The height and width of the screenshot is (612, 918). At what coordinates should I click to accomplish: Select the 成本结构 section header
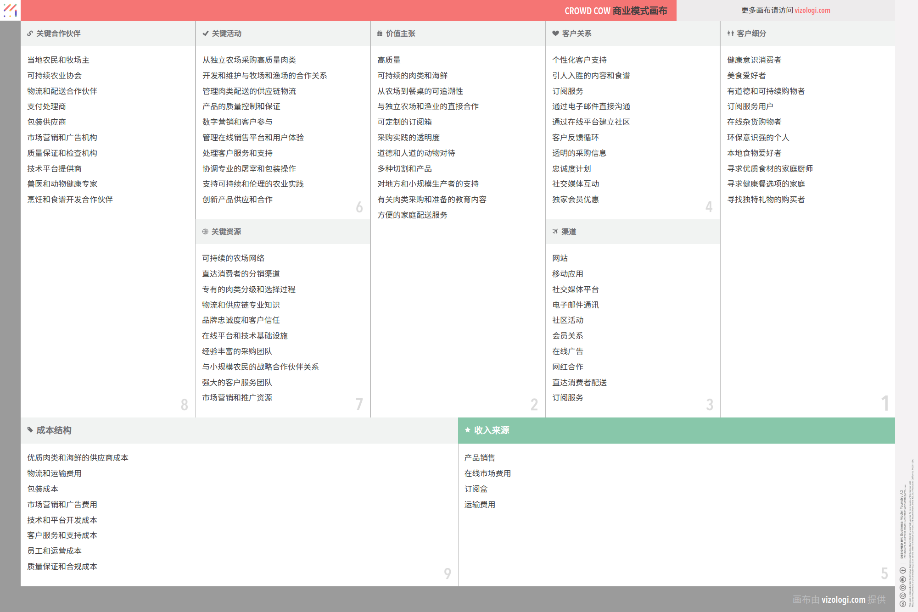coord(54,430)
